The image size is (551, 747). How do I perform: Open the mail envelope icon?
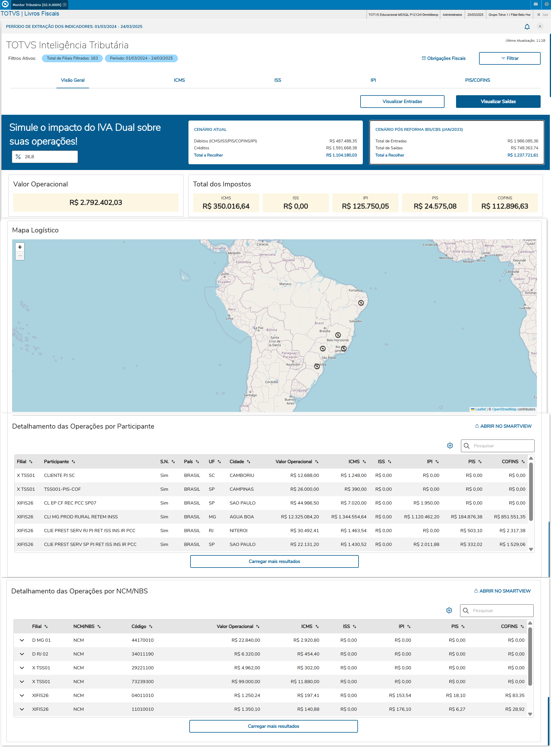[536, 4]
